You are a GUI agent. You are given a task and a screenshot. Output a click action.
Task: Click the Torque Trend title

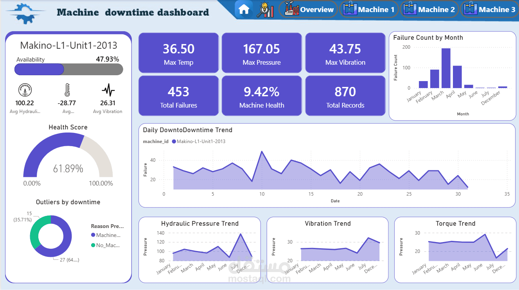456,224
